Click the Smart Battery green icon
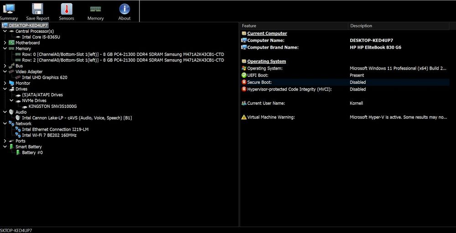This screenshot has width=456, height=233. point(12,147)
